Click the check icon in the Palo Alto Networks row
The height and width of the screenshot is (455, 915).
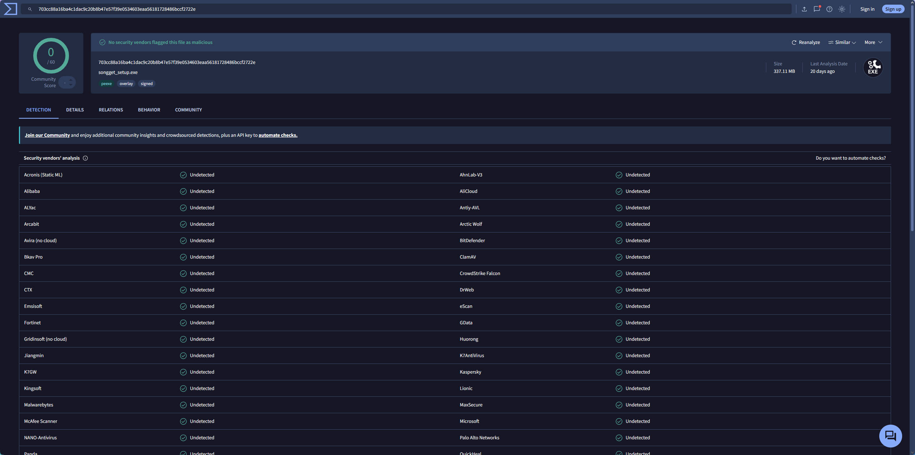(x=619, y=438)
